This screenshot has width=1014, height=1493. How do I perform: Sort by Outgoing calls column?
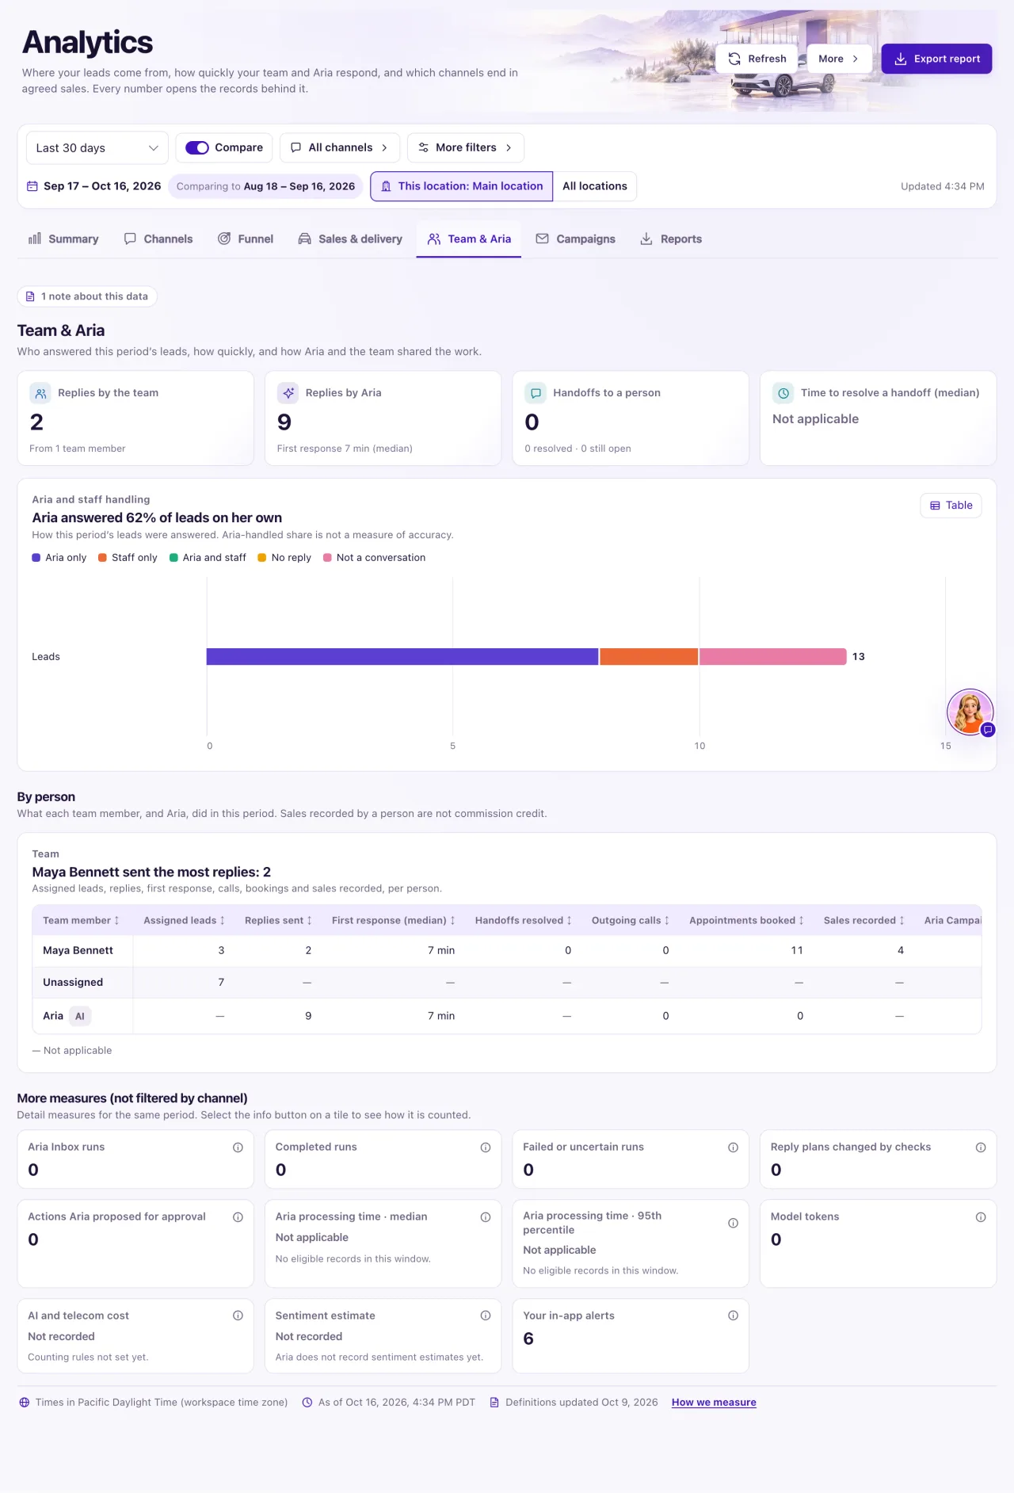pyautogui.click(x=631, y=920)
